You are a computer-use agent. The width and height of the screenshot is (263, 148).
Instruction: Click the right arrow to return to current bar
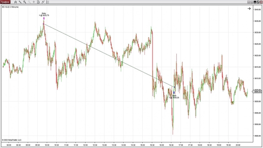click(249, 9)
